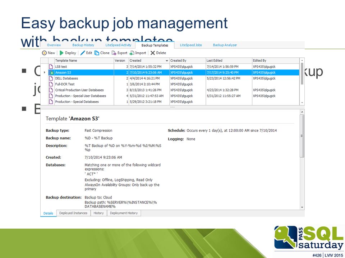The width and height of the screenshot is (345, 258).
Task: Sort by the Edited By column header
Action: 276,61
